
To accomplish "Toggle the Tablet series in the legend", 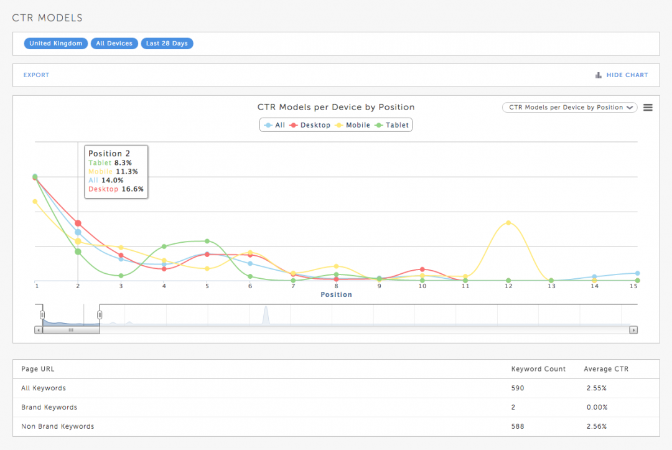I will click(x=392, y=125).
